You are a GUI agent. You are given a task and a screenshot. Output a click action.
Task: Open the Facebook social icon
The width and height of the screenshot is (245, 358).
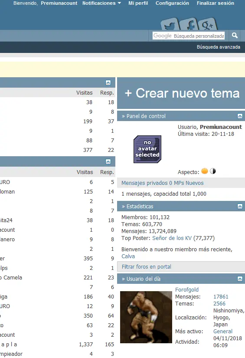point(189,24)
